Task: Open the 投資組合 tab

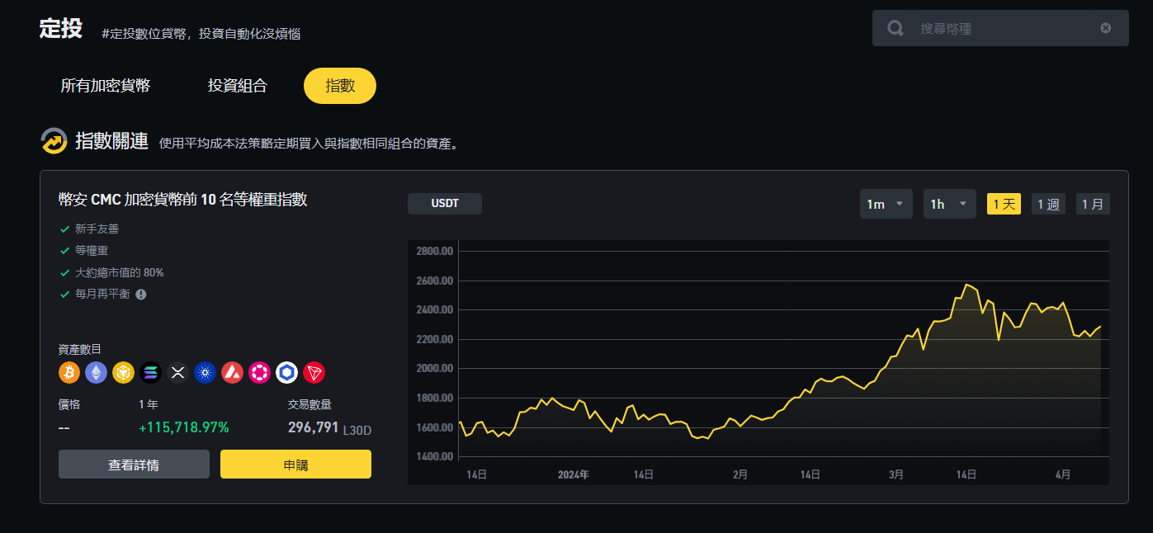Action: coord(238,86)
